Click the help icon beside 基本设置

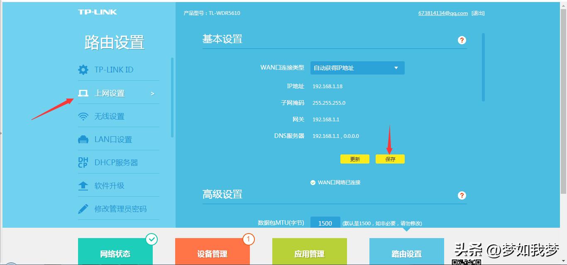(x=462, y=40)
